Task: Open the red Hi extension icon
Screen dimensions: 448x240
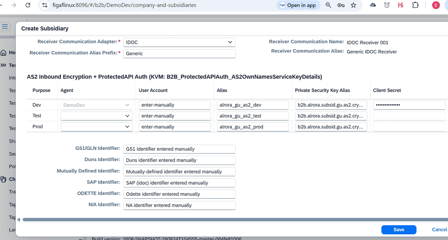Action: coord(401,5)
